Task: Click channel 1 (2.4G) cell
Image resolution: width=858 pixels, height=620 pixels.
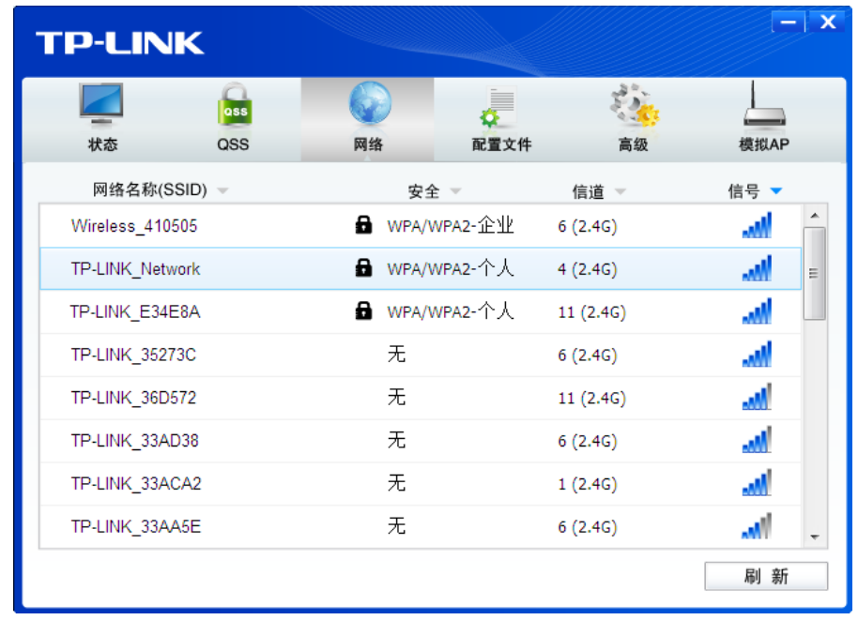Action: click(587, 484)
